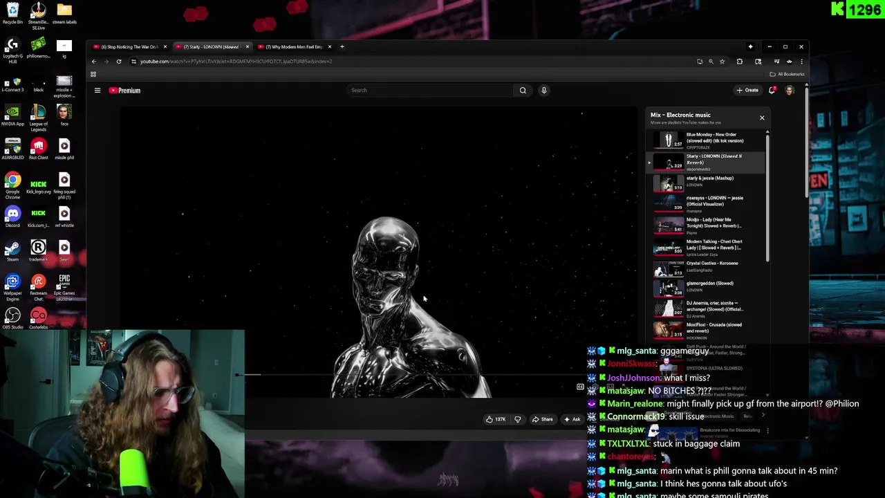Open 'missile phil' desktop media file
This screenshot has width=885, height=498.
(x=64, y=149)
